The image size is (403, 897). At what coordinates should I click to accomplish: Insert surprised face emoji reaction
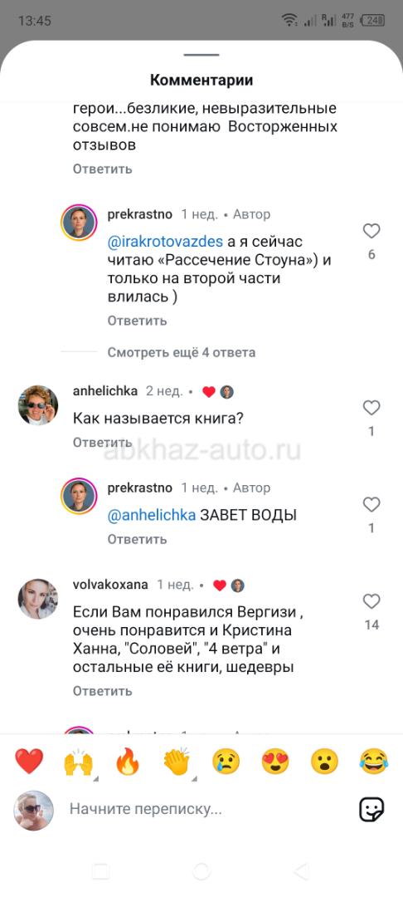point(324,762)
